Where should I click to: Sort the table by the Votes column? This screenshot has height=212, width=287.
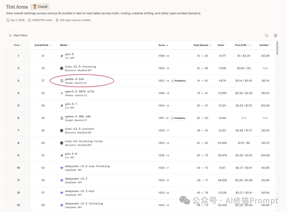pyautogui.click(x=221, y=45)
